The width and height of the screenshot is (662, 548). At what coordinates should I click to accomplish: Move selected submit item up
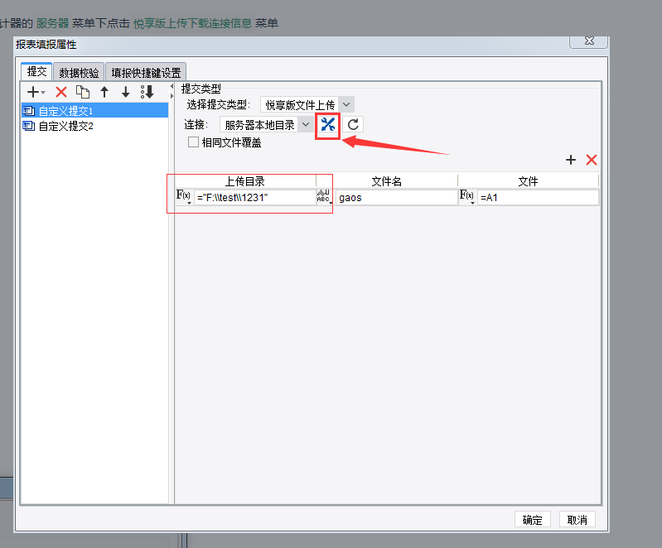(x=104, y=92)
